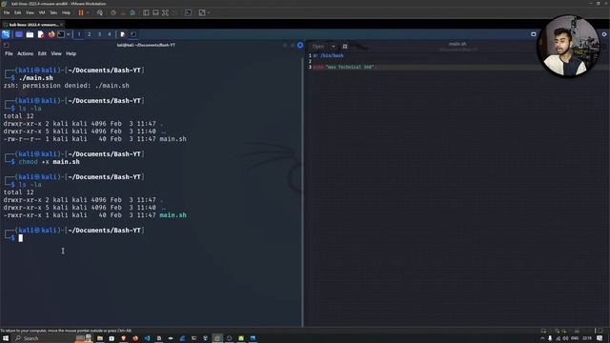
Task: Open the Windows Start menu
Action: pyautogui.click(x=6, y=338)
